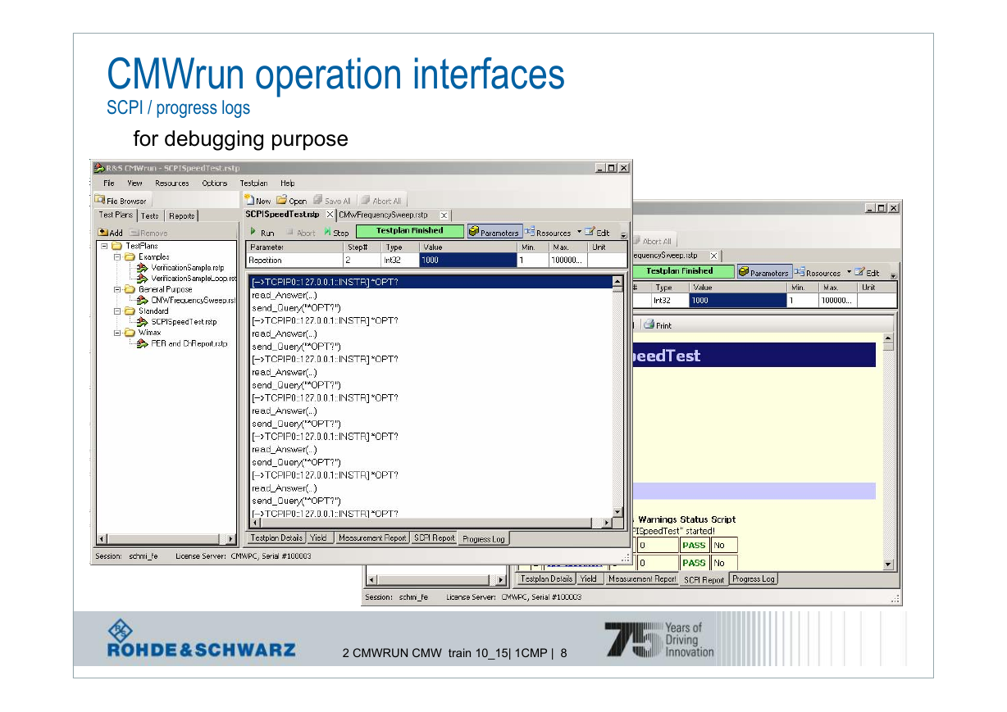Switch to Measurement Report tab in front window
This screenshot has height=712, width=1007.
tap(372, 538)
